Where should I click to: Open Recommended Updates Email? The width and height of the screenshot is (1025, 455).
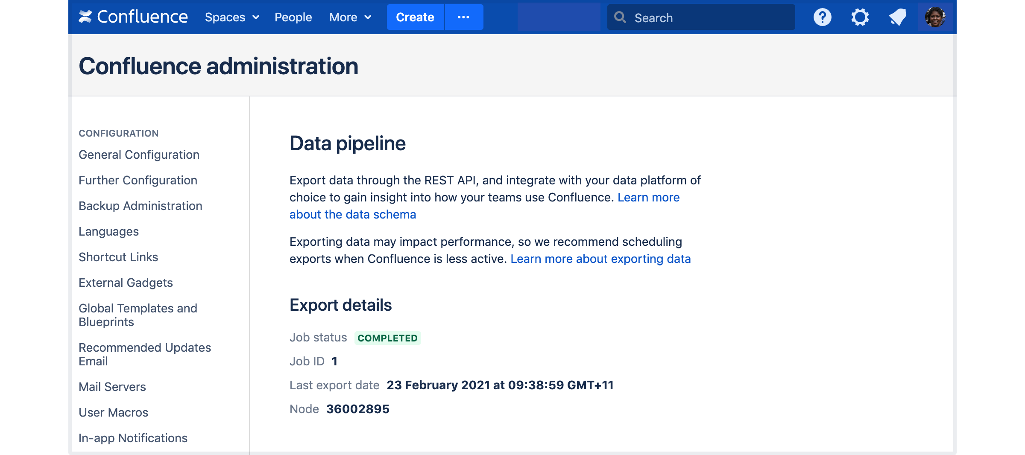pos(145,354)
